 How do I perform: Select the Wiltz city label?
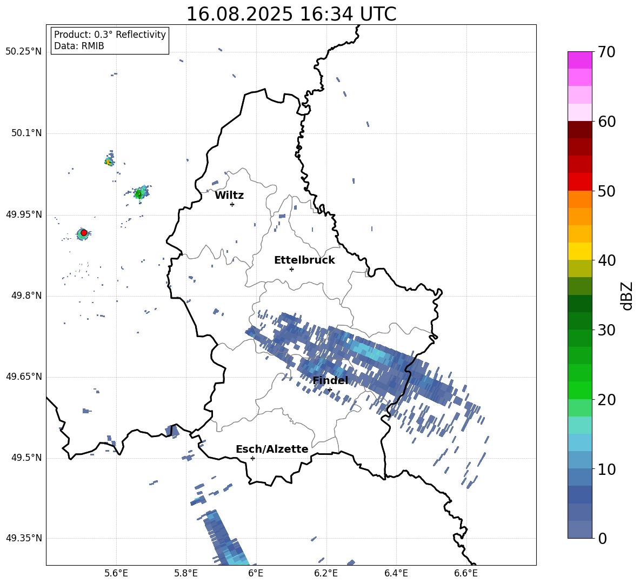[x=229, y=196]
